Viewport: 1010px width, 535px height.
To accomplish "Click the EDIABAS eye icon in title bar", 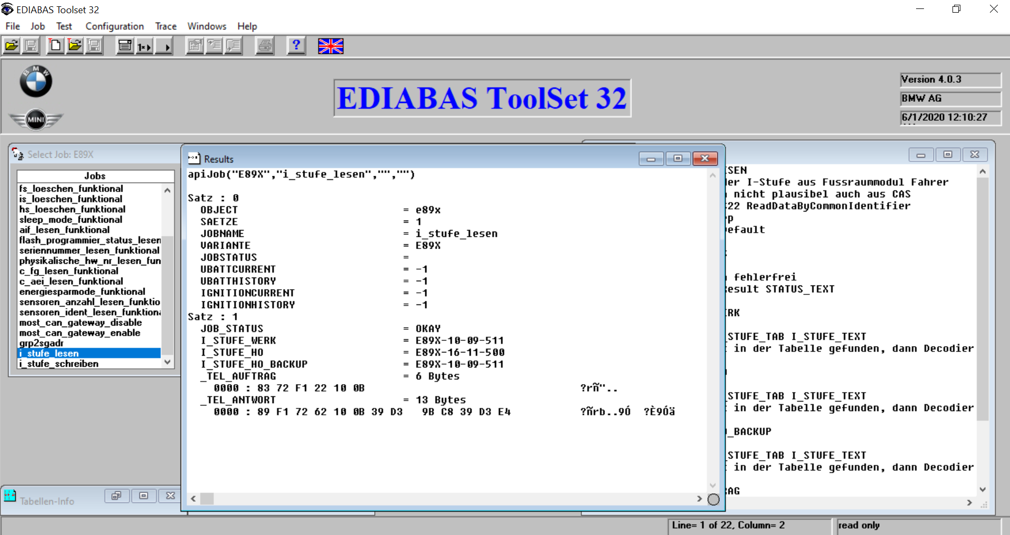I will click(x=7, y=9).
